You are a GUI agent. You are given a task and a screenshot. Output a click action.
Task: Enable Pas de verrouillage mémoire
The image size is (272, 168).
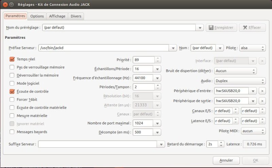[12, 67]
